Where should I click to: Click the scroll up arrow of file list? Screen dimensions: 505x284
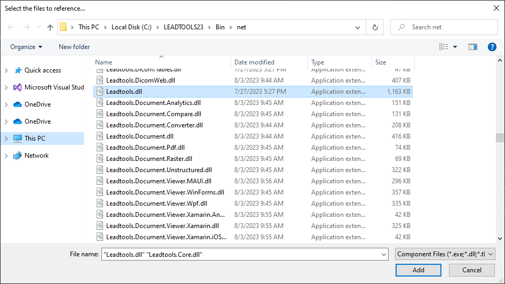click(x=500, y=60)
